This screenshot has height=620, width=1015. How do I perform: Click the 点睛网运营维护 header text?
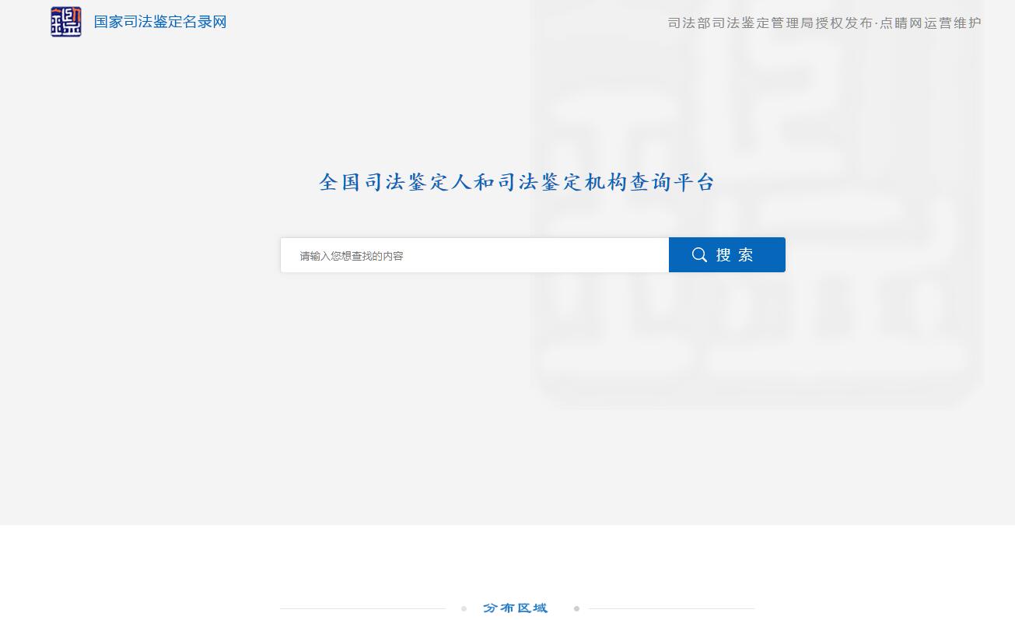[930, 23]
